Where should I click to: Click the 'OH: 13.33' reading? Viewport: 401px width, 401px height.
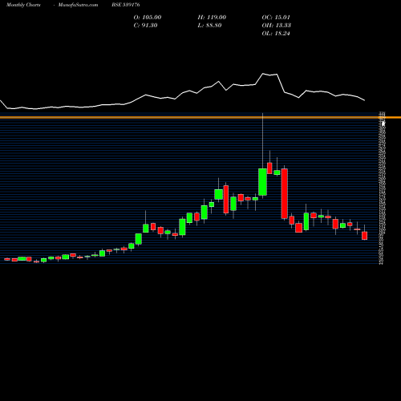click(x=277, y=26)
